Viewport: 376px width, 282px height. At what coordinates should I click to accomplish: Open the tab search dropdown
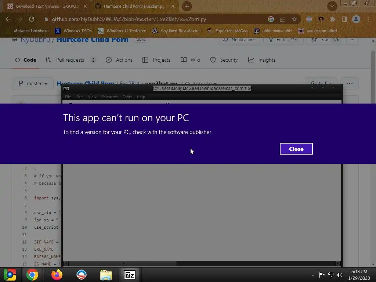click(x=332, y=6)
